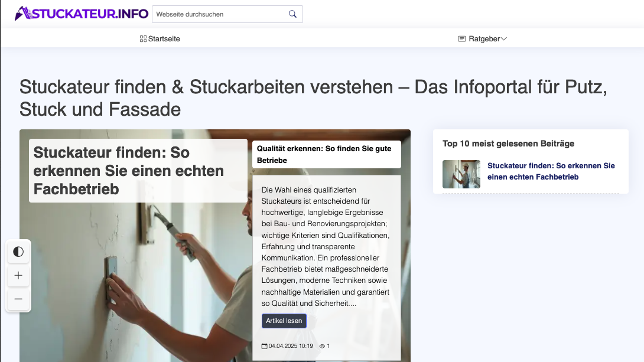Click the minus icon to shrink text
This screenshot has height=362, width=644.
(18, 299)
